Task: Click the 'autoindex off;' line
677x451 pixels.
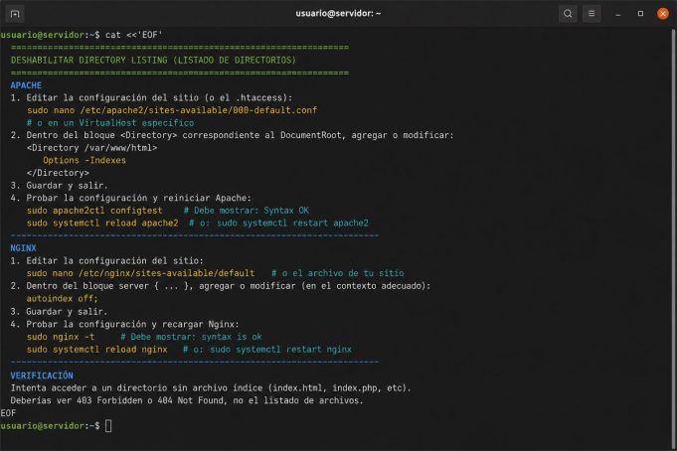Action: (x=63, y=299)
